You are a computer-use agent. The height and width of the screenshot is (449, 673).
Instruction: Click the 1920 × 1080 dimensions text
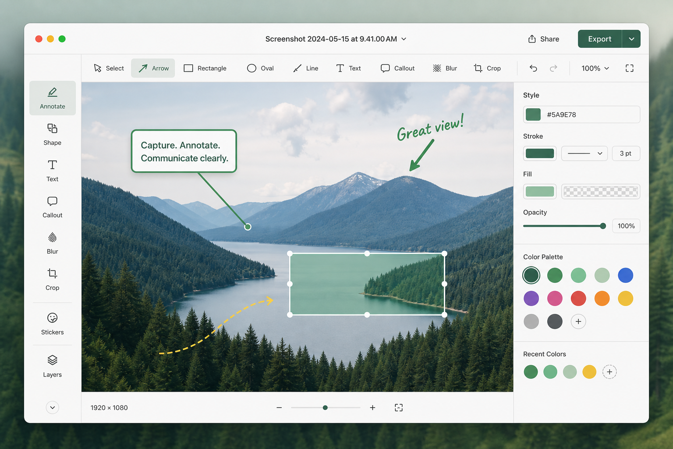[109, 408]
